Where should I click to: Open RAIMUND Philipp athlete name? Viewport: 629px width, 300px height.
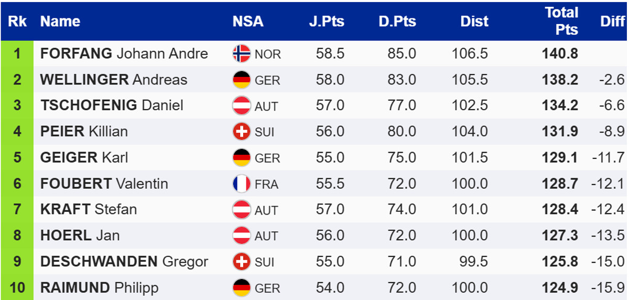click(99, 288)
